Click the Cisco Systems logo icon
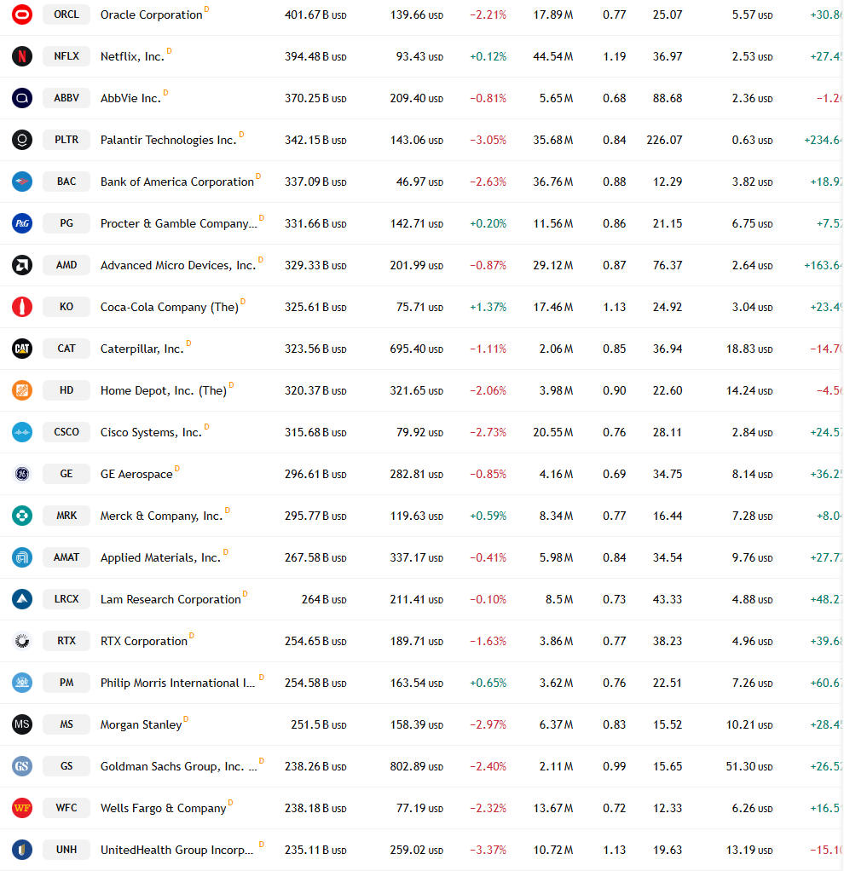The image size is (844, 871). pyautogui.click(x=22, y=431)
